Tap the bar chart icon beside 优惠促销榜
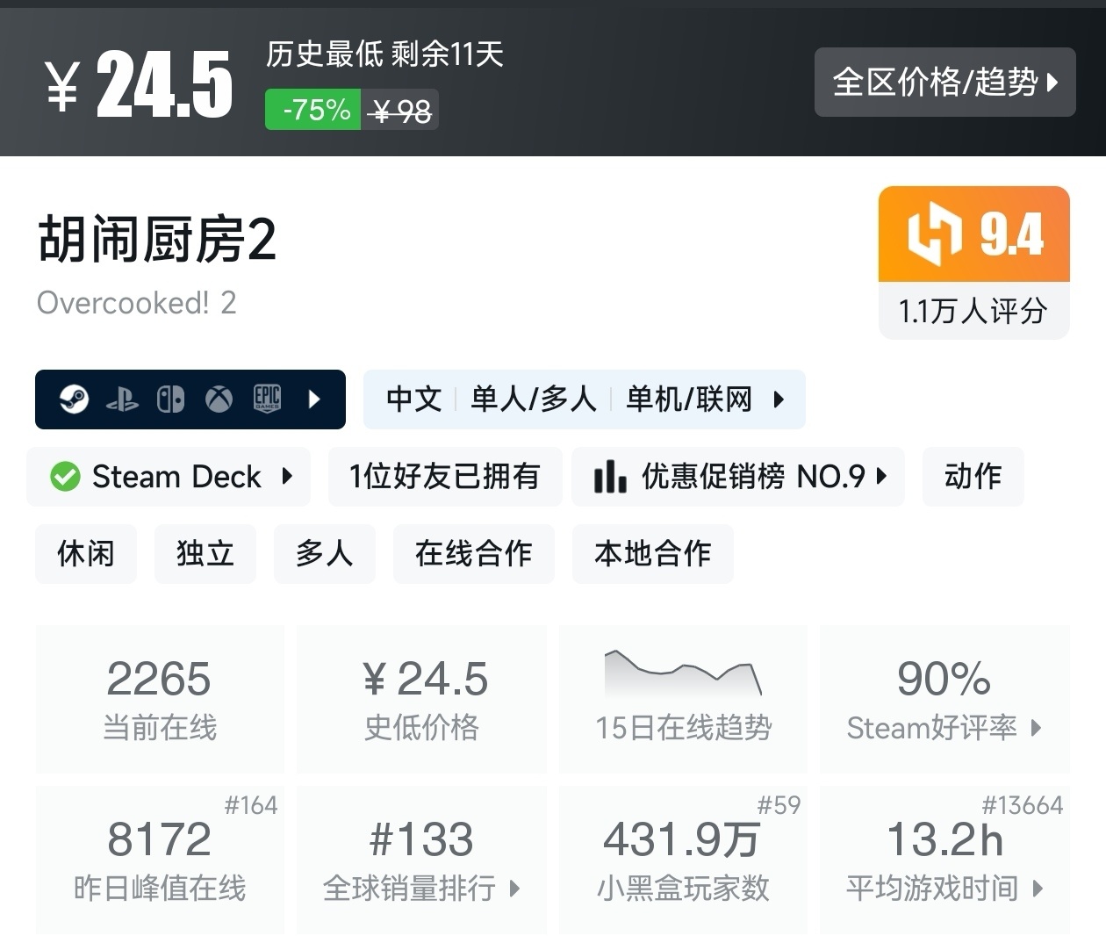Image resolution: width=1106 pixels, height=943 pixels. tap(610, 477)
